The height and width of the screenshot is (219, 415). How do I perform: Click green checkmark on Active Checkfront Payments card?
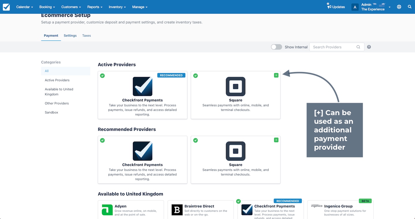coord(102,76)
